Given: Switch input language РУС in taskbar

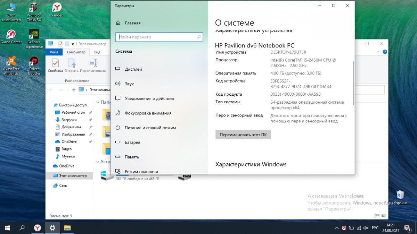Looking at the screenshot, I should pos(375,228).
